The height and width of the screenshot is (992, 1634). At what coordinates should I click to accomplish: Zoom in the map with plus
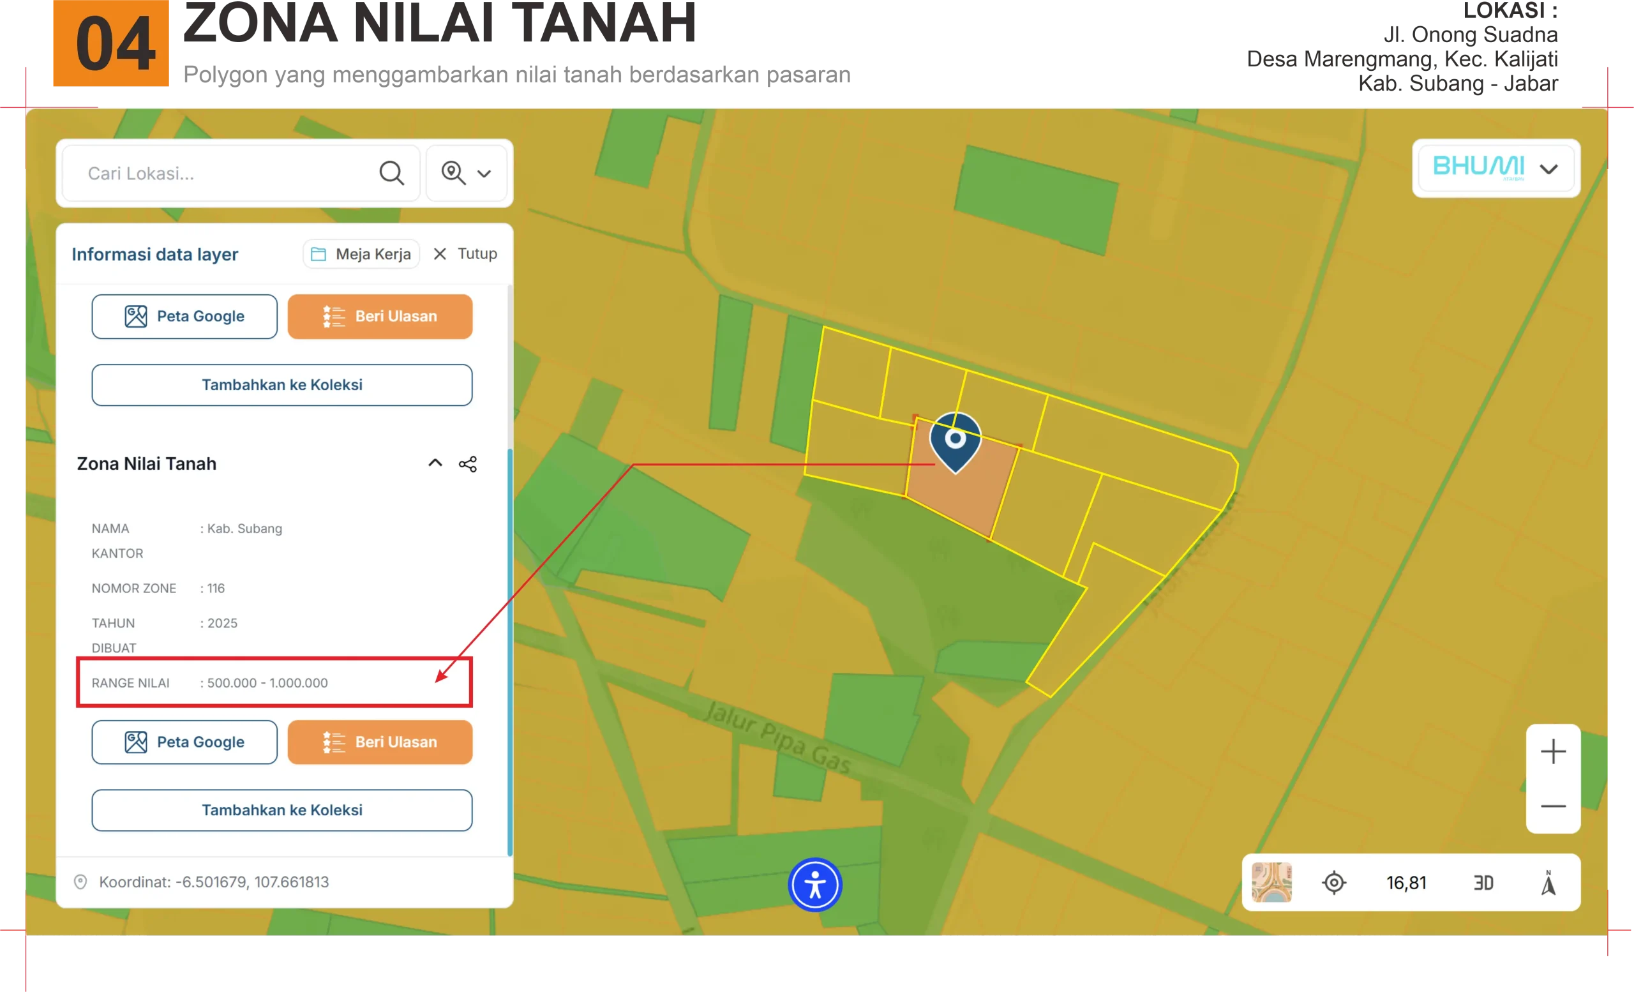1552,752
